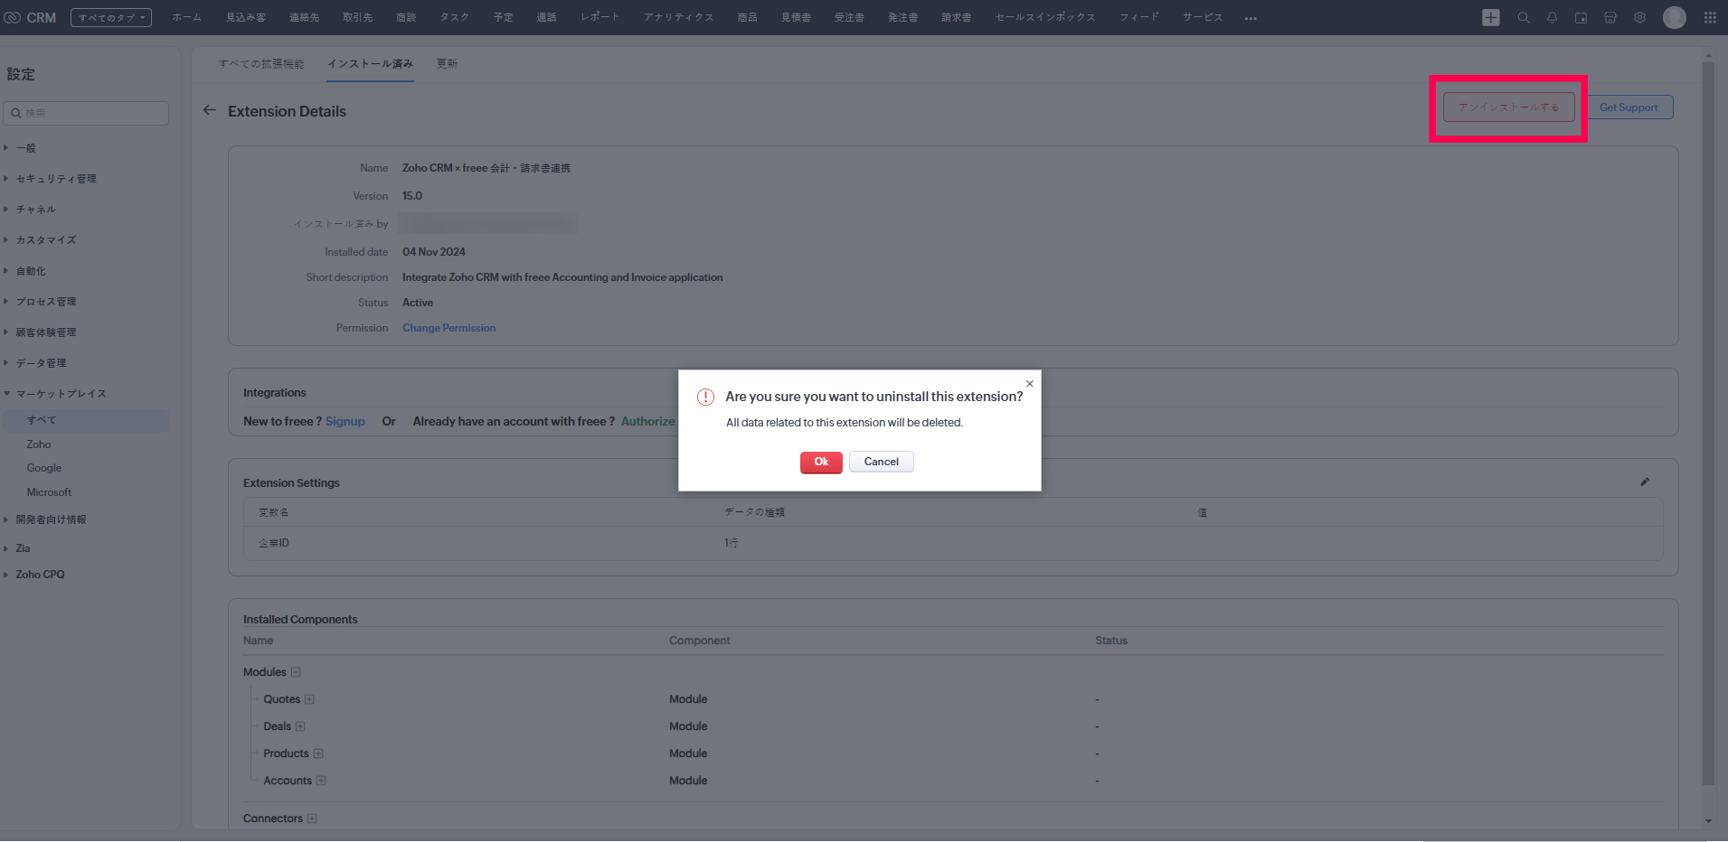The height and width of the screenshot is (842, 1728).
Task: Open the settings gear icon
Action: pos(1639,17)
